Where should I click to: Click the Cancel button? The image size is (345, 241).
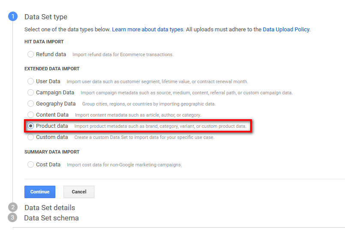coord(79,192)
